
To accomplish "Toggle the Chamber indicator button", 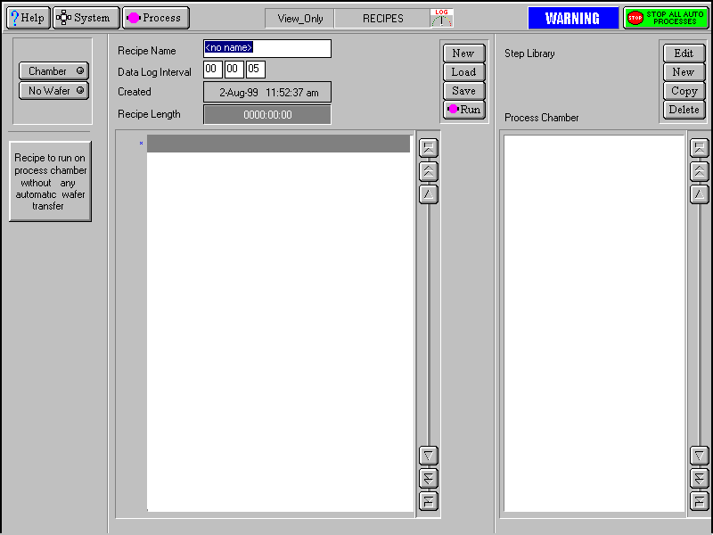I will point(54,71).
